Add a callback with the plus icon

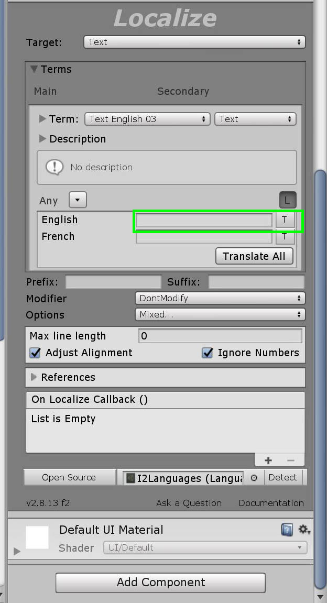(268, 461)
